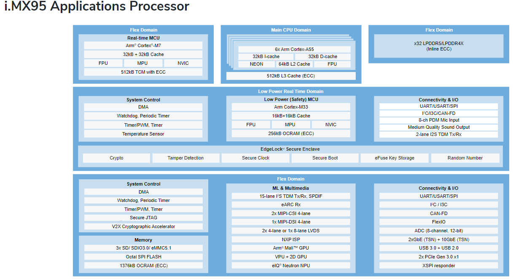513x279 pixels.
Task: Click the Temperature Sensor block
Action: [143, 134]
